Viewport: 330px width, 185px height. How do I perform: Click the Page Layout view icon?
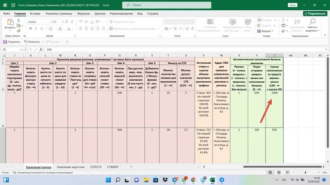click(279, 173)
